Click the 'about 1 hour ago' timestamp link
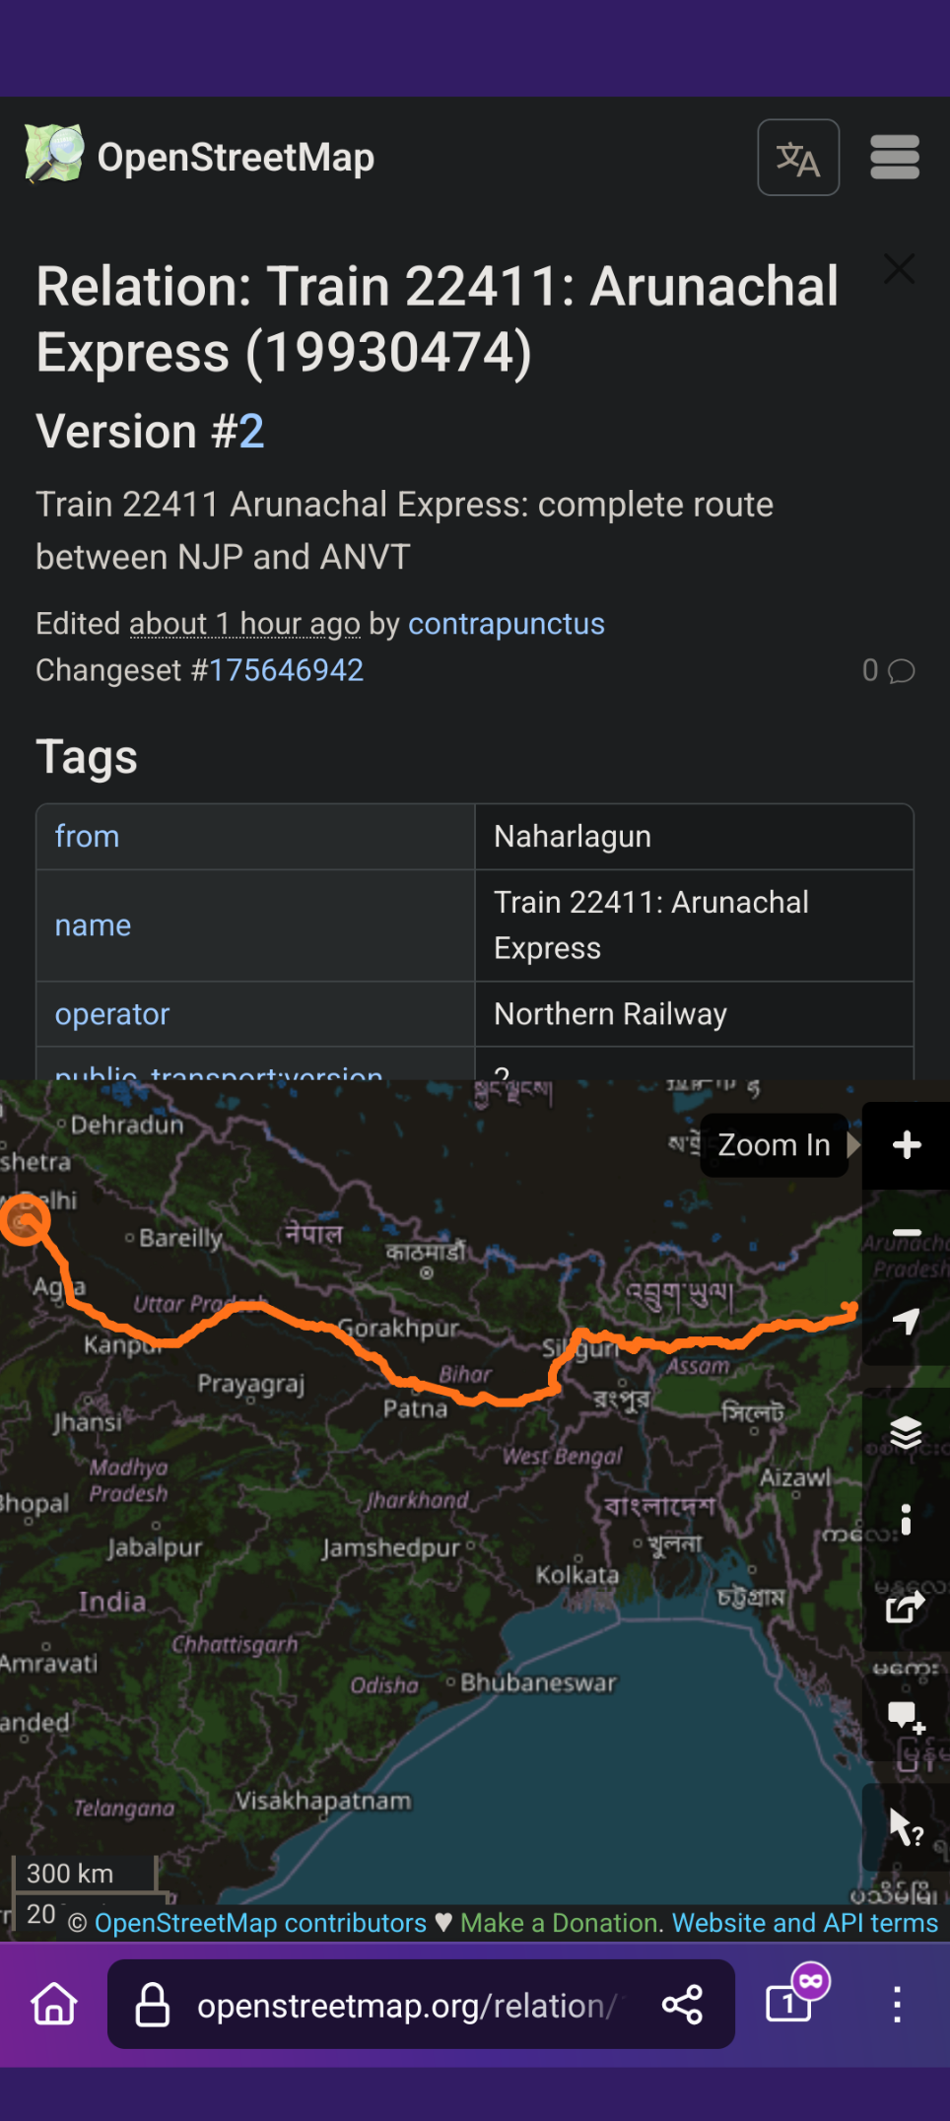The image size is (950, 2121). (243, 623)
